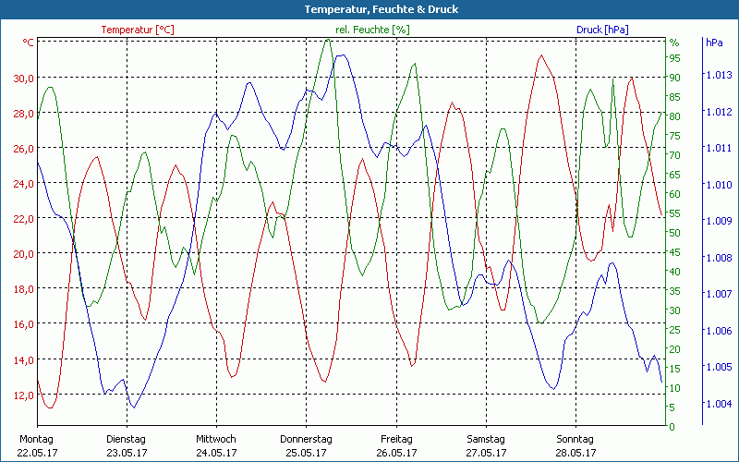Select the green 'rel. Feuchte [%]' legend label
739x462 pixels.
[372, 30]
